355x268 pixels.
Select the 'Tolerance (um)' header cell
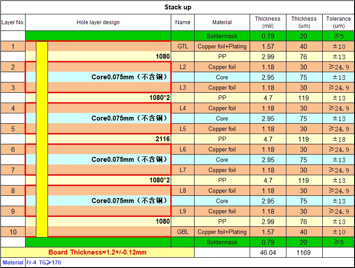(338, 22)
